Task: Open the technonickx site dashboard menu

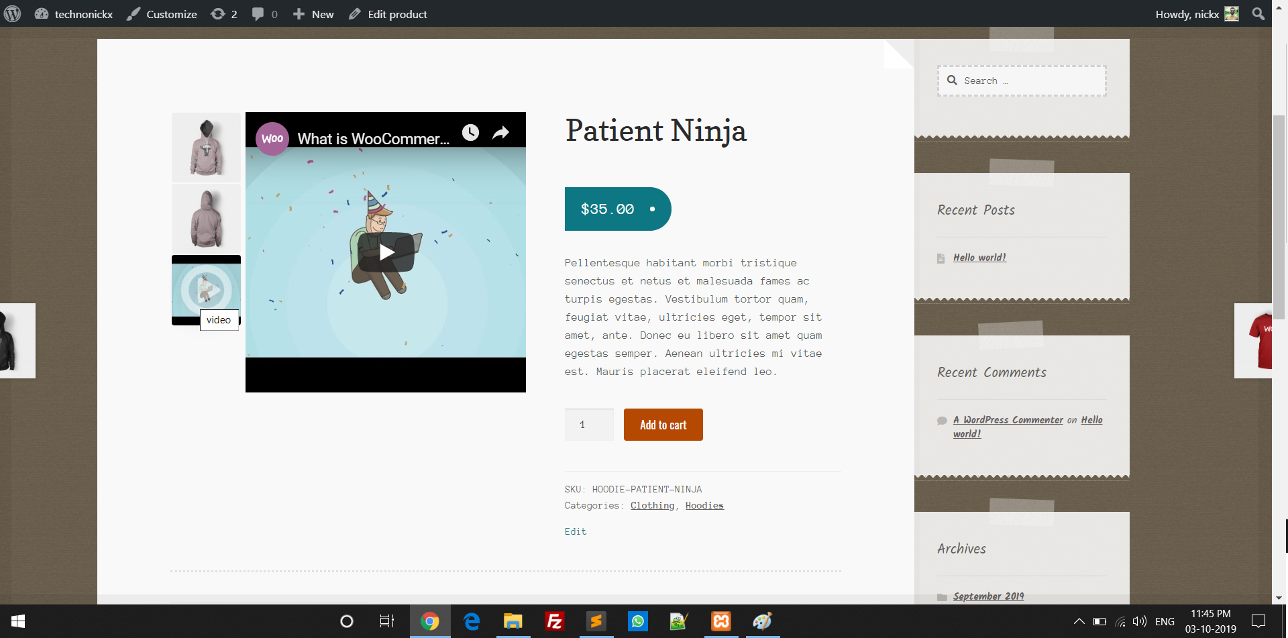Action: pyautogui.click(x=74, y=14)
